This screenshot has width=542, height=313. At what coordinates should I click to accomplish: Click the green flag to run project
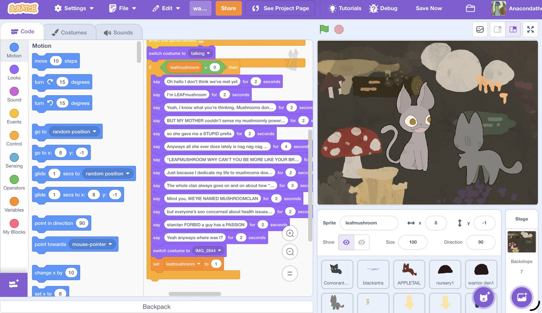[324, 29]
